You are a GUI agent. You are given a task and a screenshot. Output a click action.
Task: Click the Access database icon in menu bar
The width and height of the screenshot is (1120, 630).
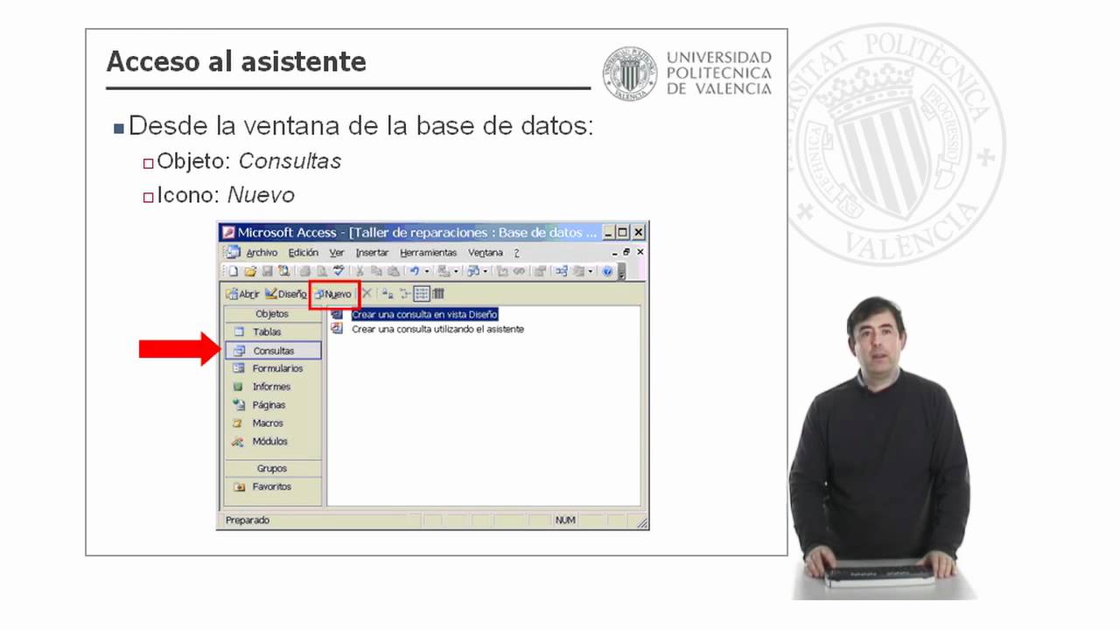(x=232, y=252)
